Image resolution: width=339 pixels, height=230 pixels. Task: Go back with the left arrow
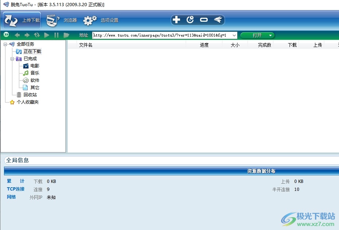(x=17, y=35)
